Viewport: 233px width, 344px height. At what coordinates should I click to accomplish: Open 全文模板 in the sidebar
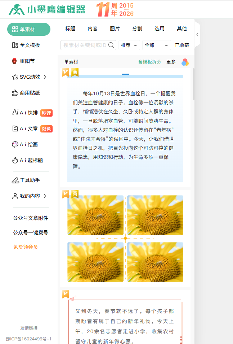tap(30, 45)
